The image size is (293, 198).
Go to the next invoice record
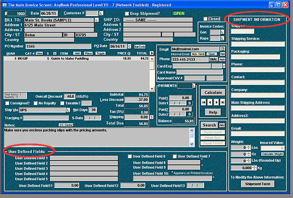click(217, 102)
